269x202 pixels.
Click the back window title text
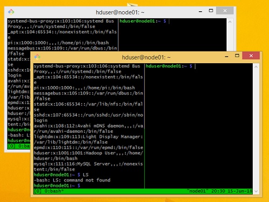pos(120,12)
